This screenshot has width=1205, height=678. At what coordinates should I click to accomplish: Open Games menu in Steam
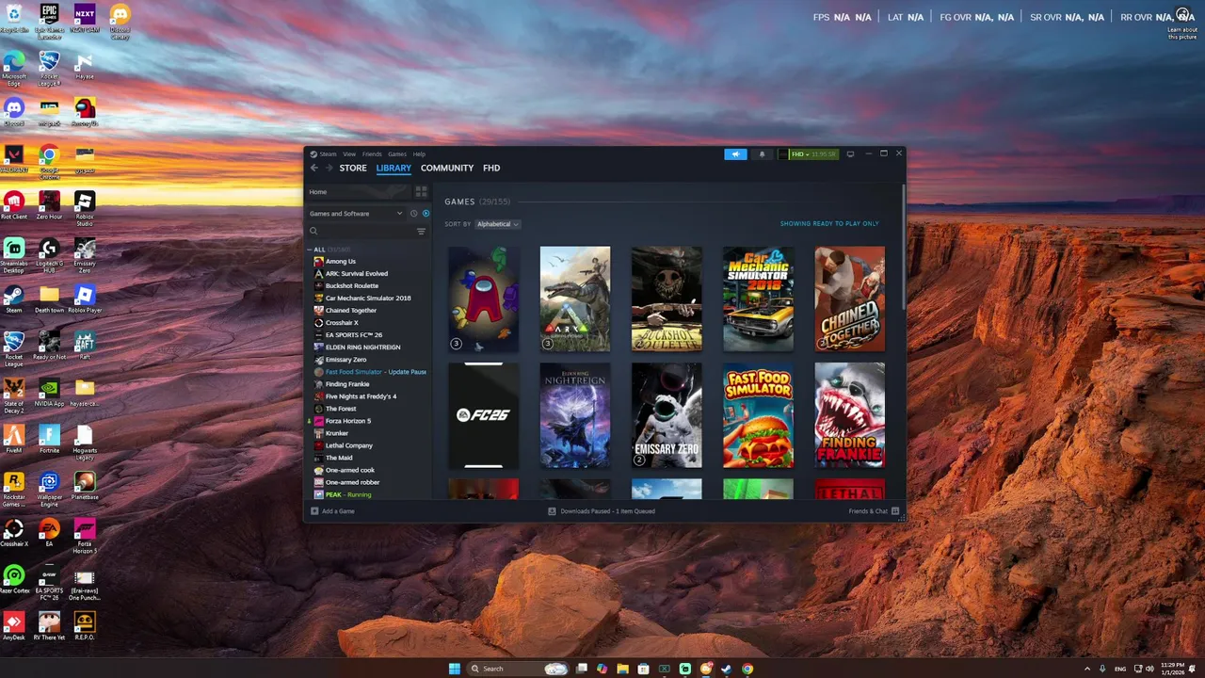tap(397, 153)
